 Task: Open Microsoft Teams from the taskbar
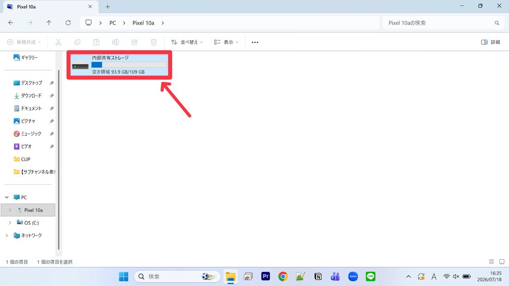coord(335,276)
